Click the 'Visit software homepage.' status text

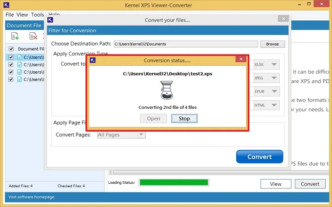[x=32, y=197]
